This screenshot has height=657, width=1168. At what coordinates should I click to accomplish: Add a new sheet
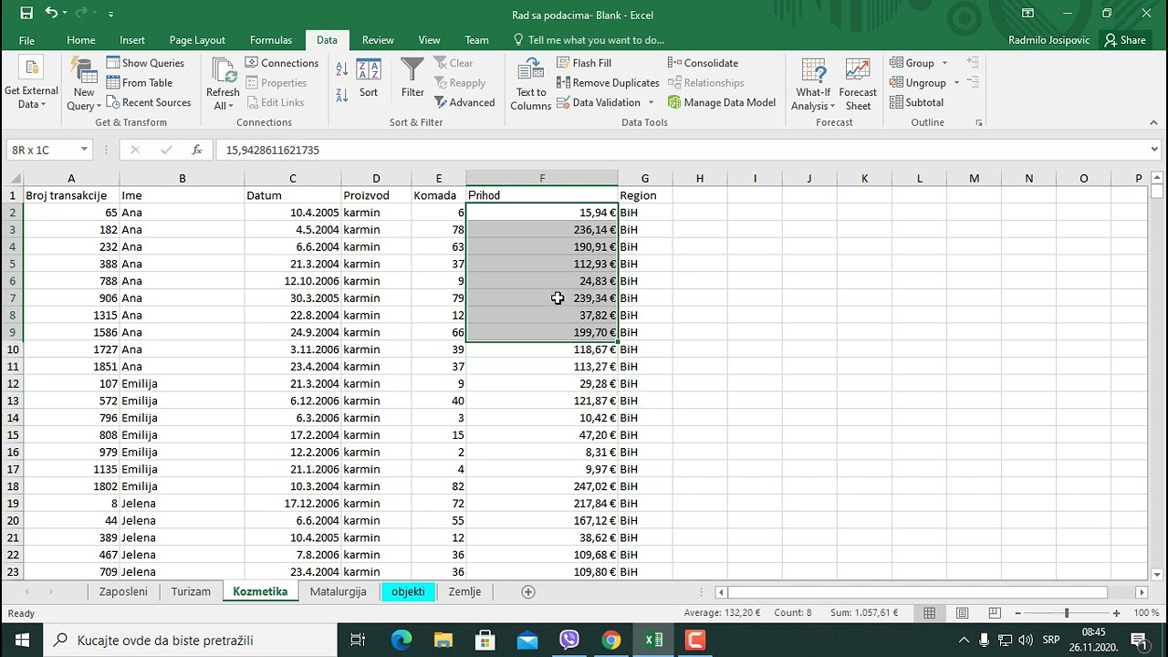point(527,591)
